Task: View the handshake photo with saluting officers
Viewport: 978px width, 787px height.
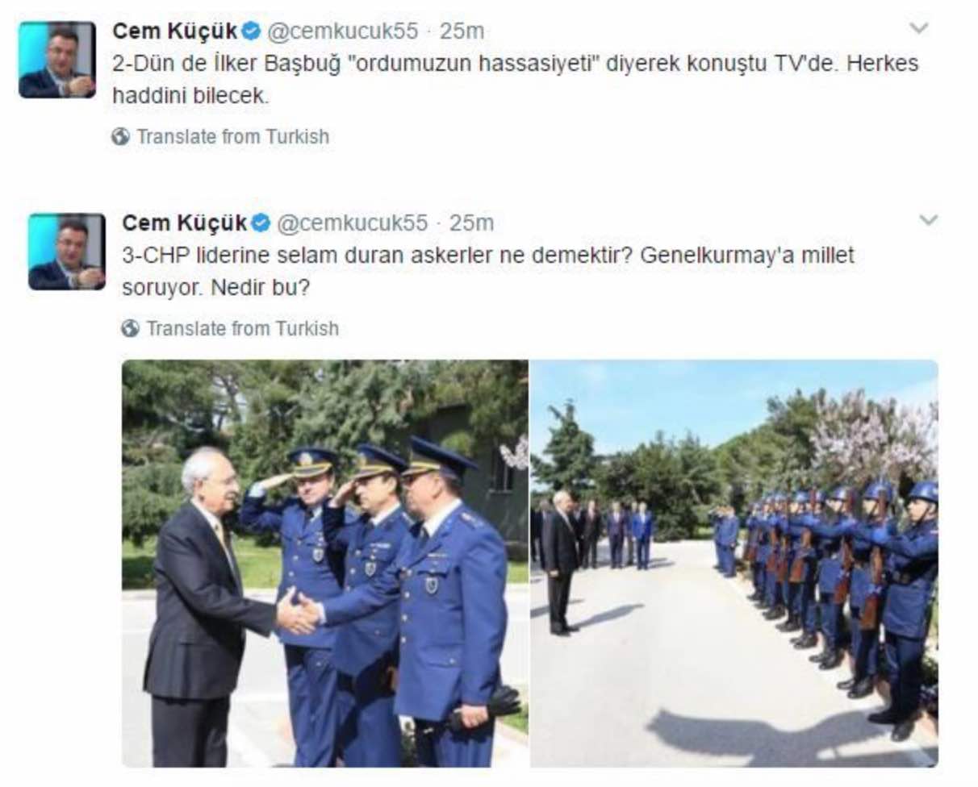Action: (325, 563)
